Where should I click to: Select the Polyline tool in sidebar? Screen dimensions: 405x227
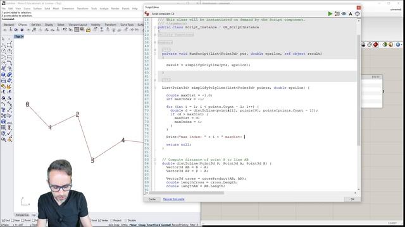tap(3, 45)
